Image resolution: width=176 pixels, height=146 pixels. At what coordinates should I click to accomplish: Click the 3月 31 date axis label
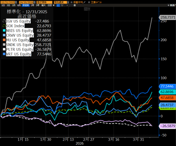(138, 139)
